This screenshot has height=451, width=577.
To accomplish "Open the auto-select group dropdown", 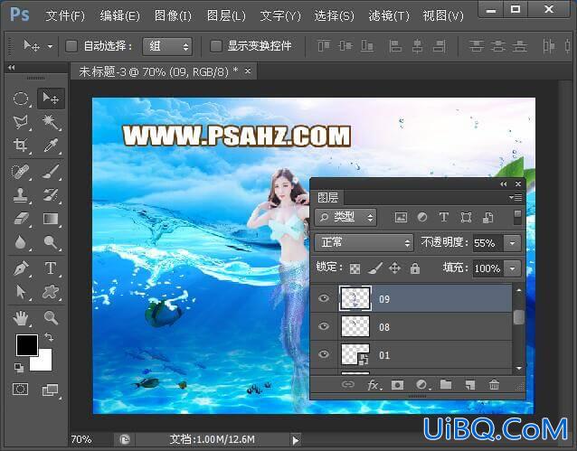I will click(167, 46).
